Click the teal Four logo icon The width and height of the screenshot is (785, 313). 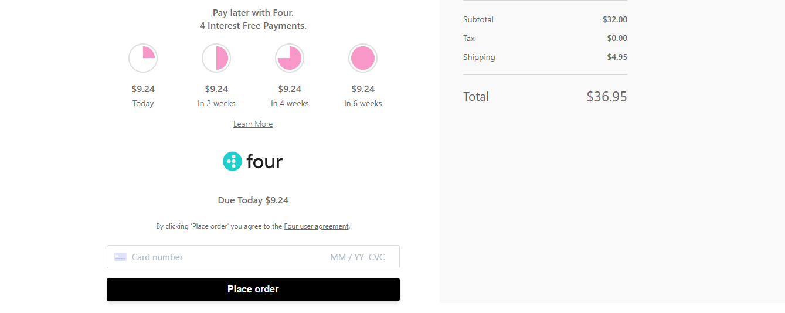click(x=232, y=161)
